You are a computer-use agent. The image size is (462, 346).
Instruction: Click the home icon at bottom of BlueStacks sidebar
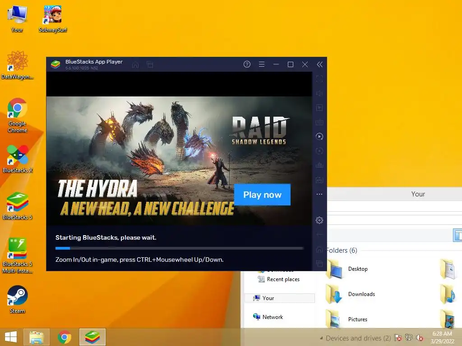319,250
